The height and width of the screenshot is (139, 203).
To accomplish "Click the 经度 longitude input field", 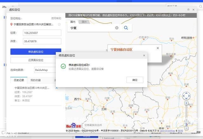I will click(42, 33).
